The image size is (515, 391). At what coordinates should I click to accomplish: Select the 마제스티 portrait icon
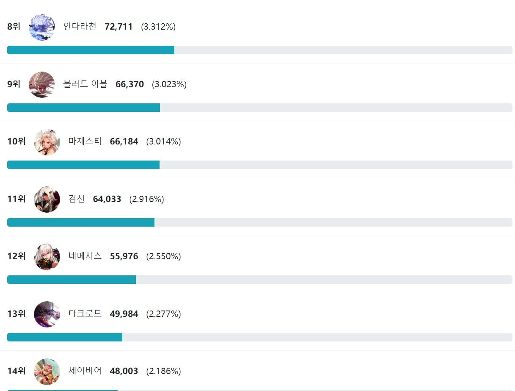47,142
